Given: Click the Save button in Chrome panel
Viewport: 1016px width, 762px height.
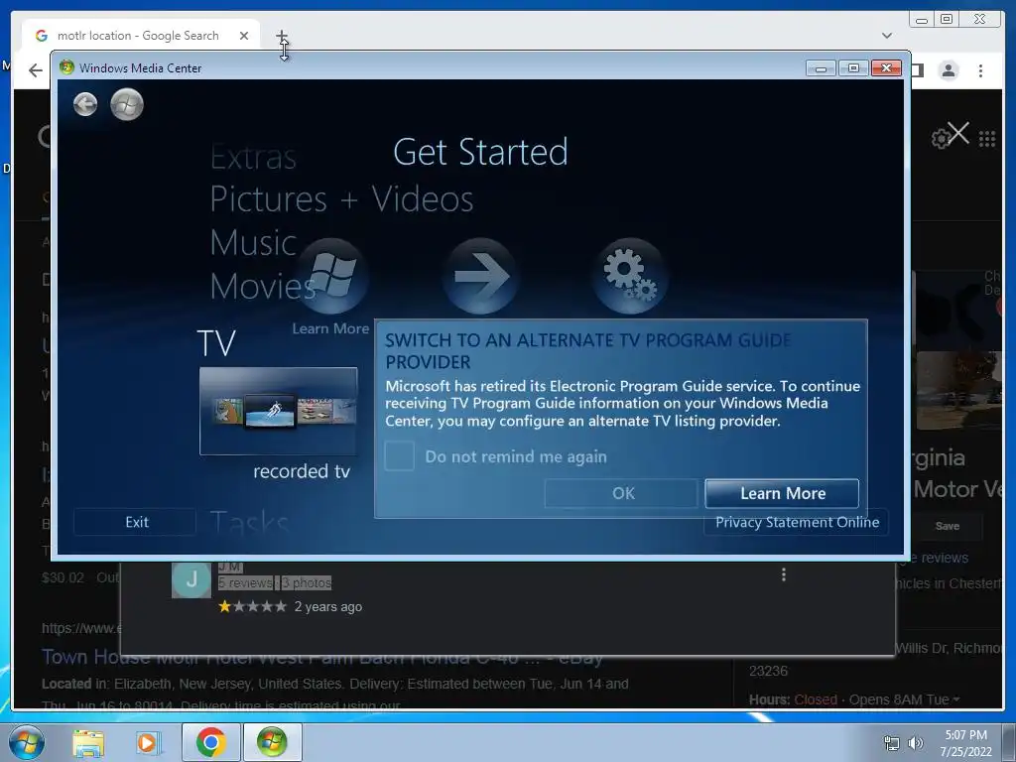Looking at the screenshot, I should (x=947, y=526).
